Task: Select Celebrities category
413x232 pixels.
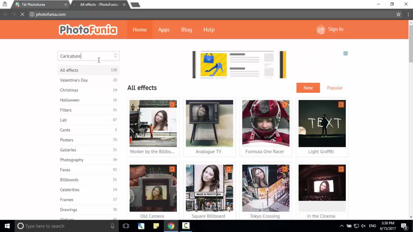Action: coord(89,190)
